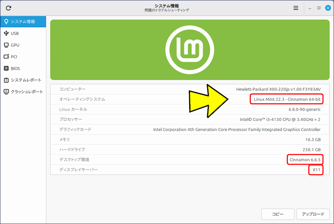The height and width of the screenshot is (224, 334).
Task: Select the 6.8.0-90-generic kernel value
Action: coord(305,110)
